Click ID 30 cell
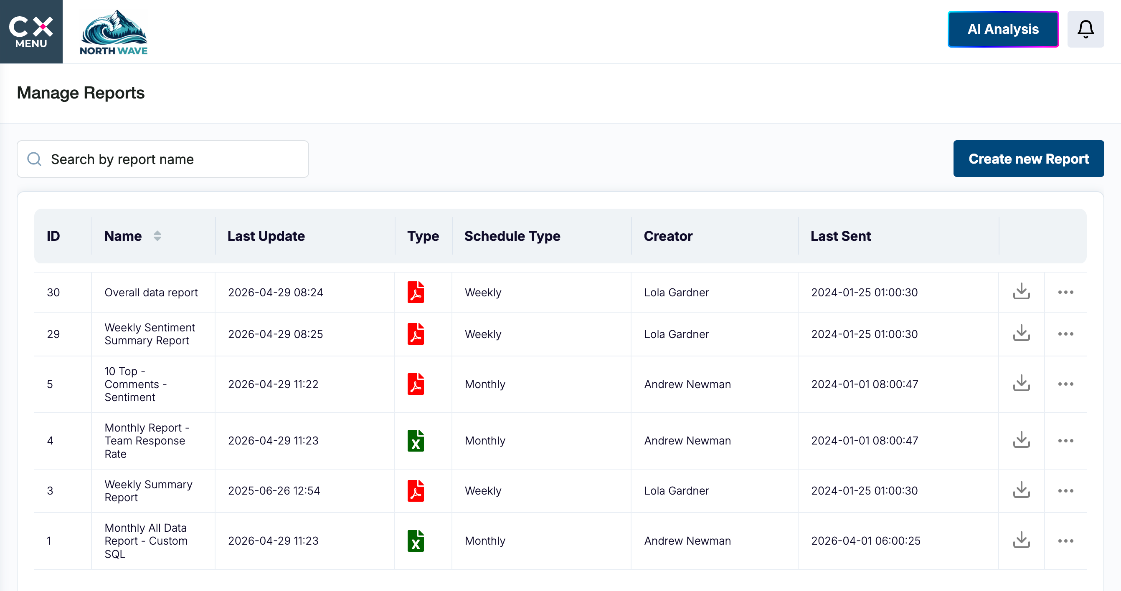 point(53,292)
